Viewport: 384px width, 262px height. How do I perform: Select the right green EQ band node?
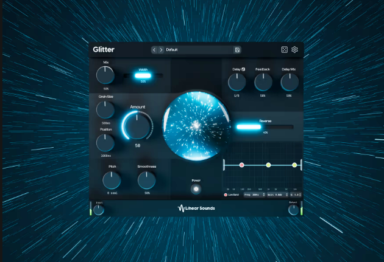pyautogui.click(x=294, y=165)
